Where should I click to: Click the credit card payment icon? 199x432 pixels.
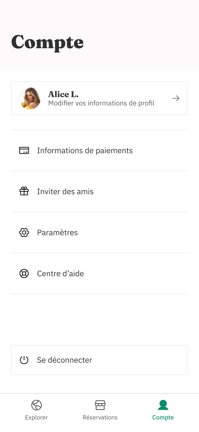coord(24,150)
